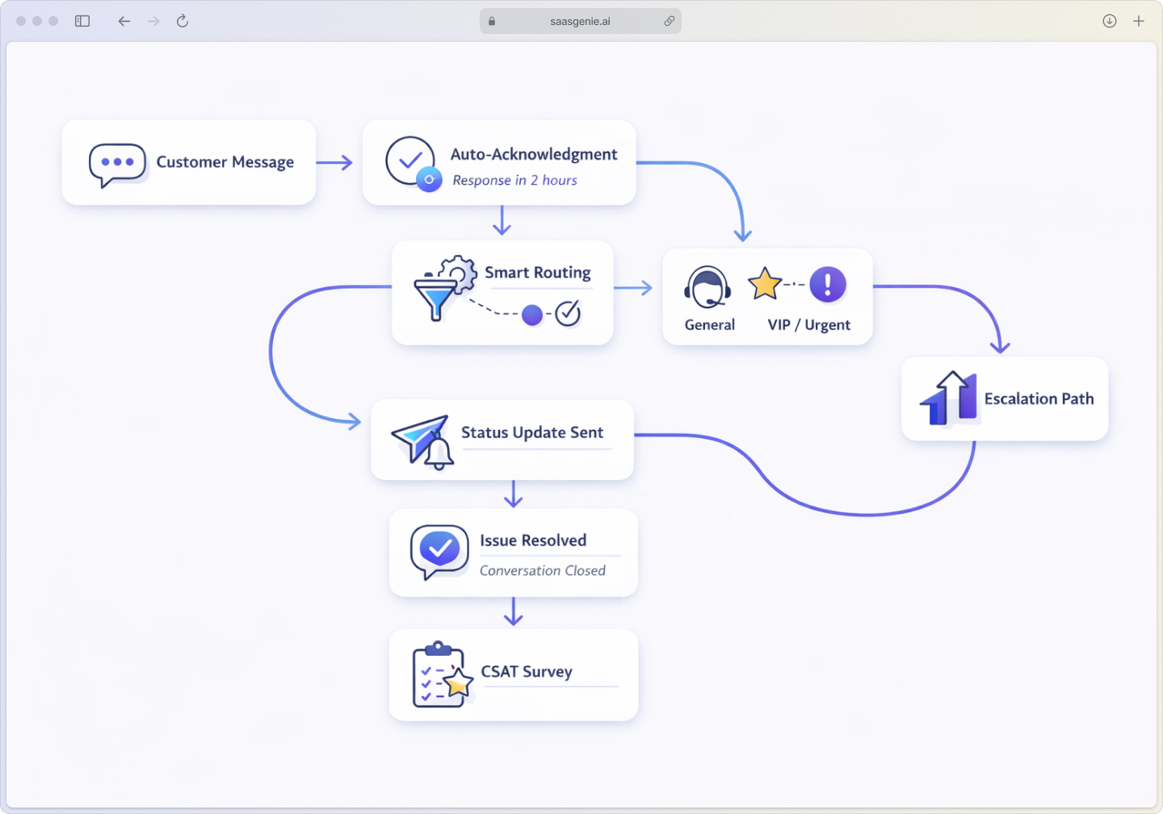1163x814 pixels.
Task: Click the Customer Message speech bubble icon
Action: click(118, 162)
